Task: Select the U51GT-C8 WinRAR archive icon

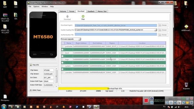Action: pos(5,17)
